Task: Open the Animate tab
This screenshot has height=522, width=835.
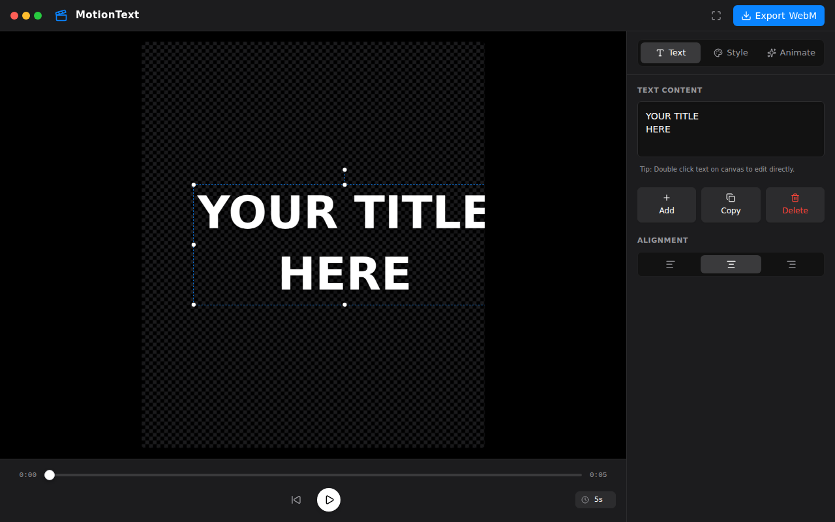Action: (791, 53)
